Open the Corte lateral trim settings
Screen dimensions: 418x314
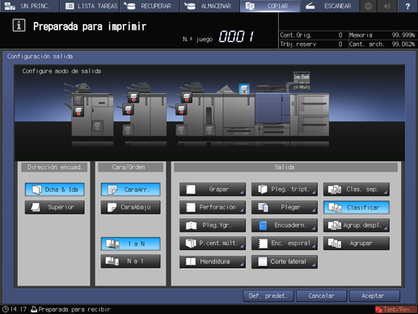pyautogui.click(x=285, y=261)
